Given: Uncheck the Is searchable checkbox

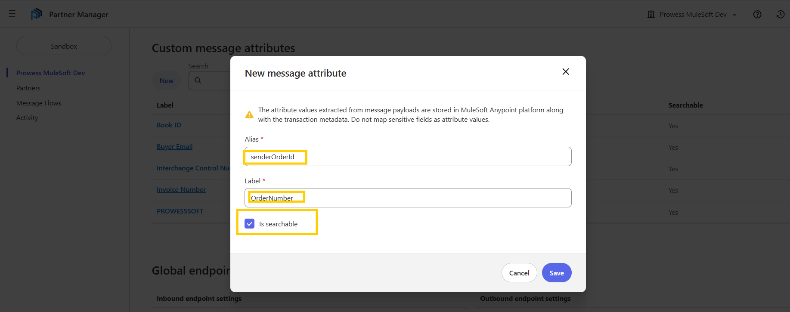Looking at the screenshot, I should 250,224.
